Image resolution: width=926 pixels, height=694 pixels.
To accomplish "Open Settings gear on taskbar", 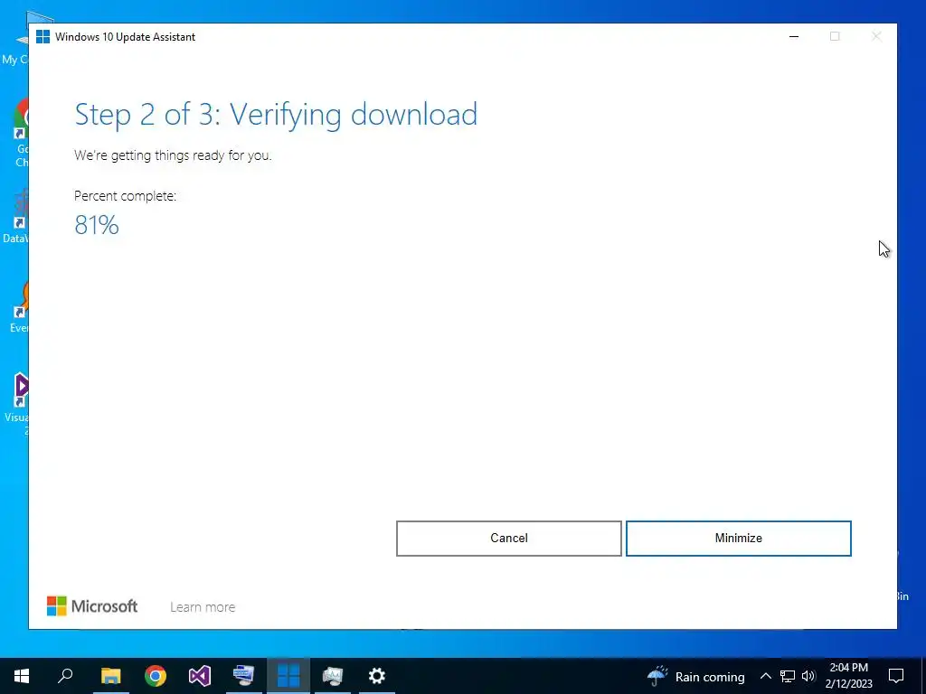I will (377, 676).
